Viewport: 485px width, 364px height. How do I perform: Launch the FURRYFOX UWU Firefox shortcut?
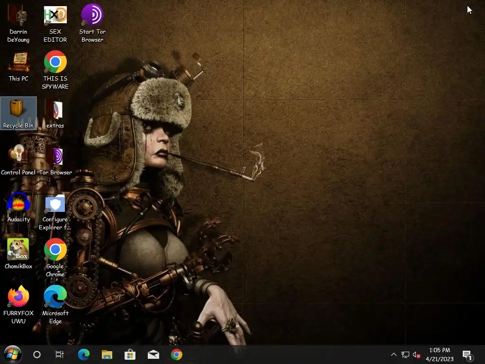point(18,305)
